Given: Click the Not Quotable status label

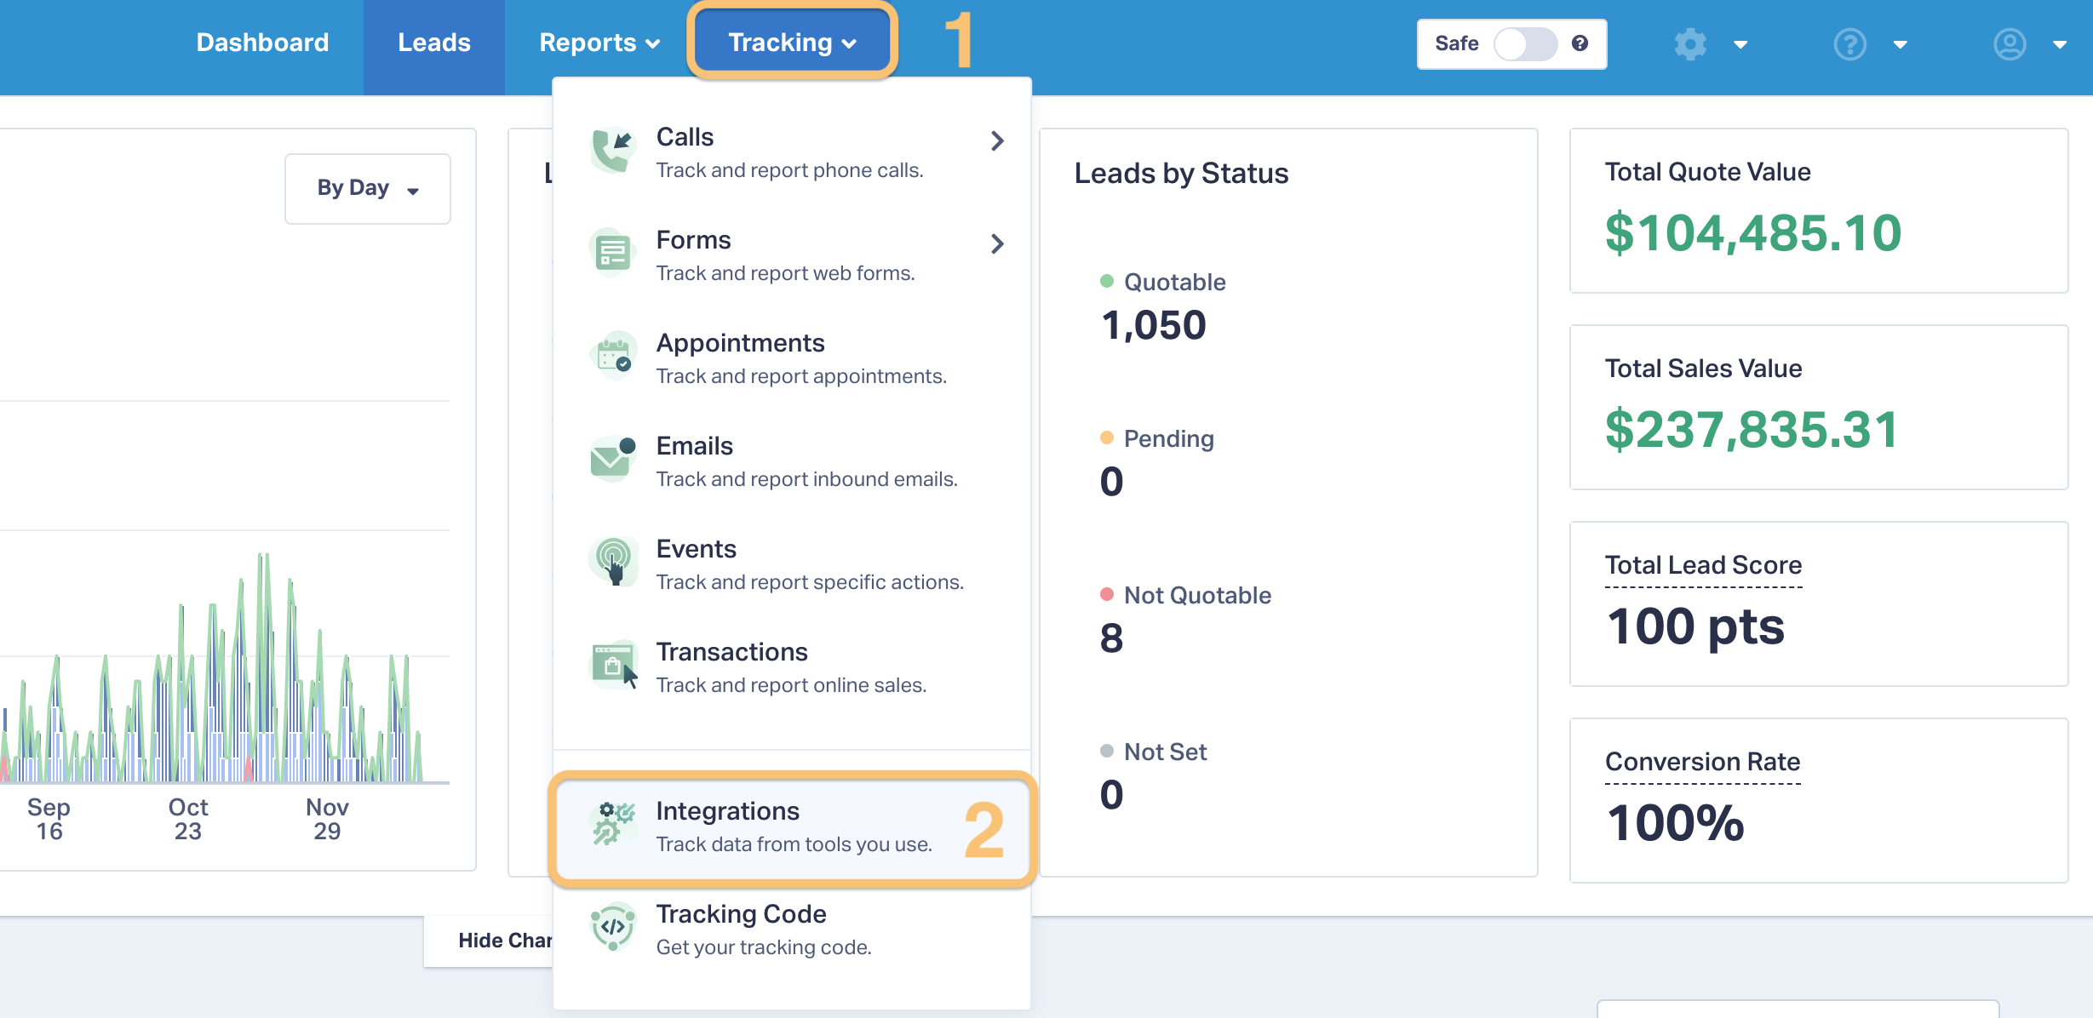Looking at the screenshot, I should pyautogui.click(x=1197, y=595).
